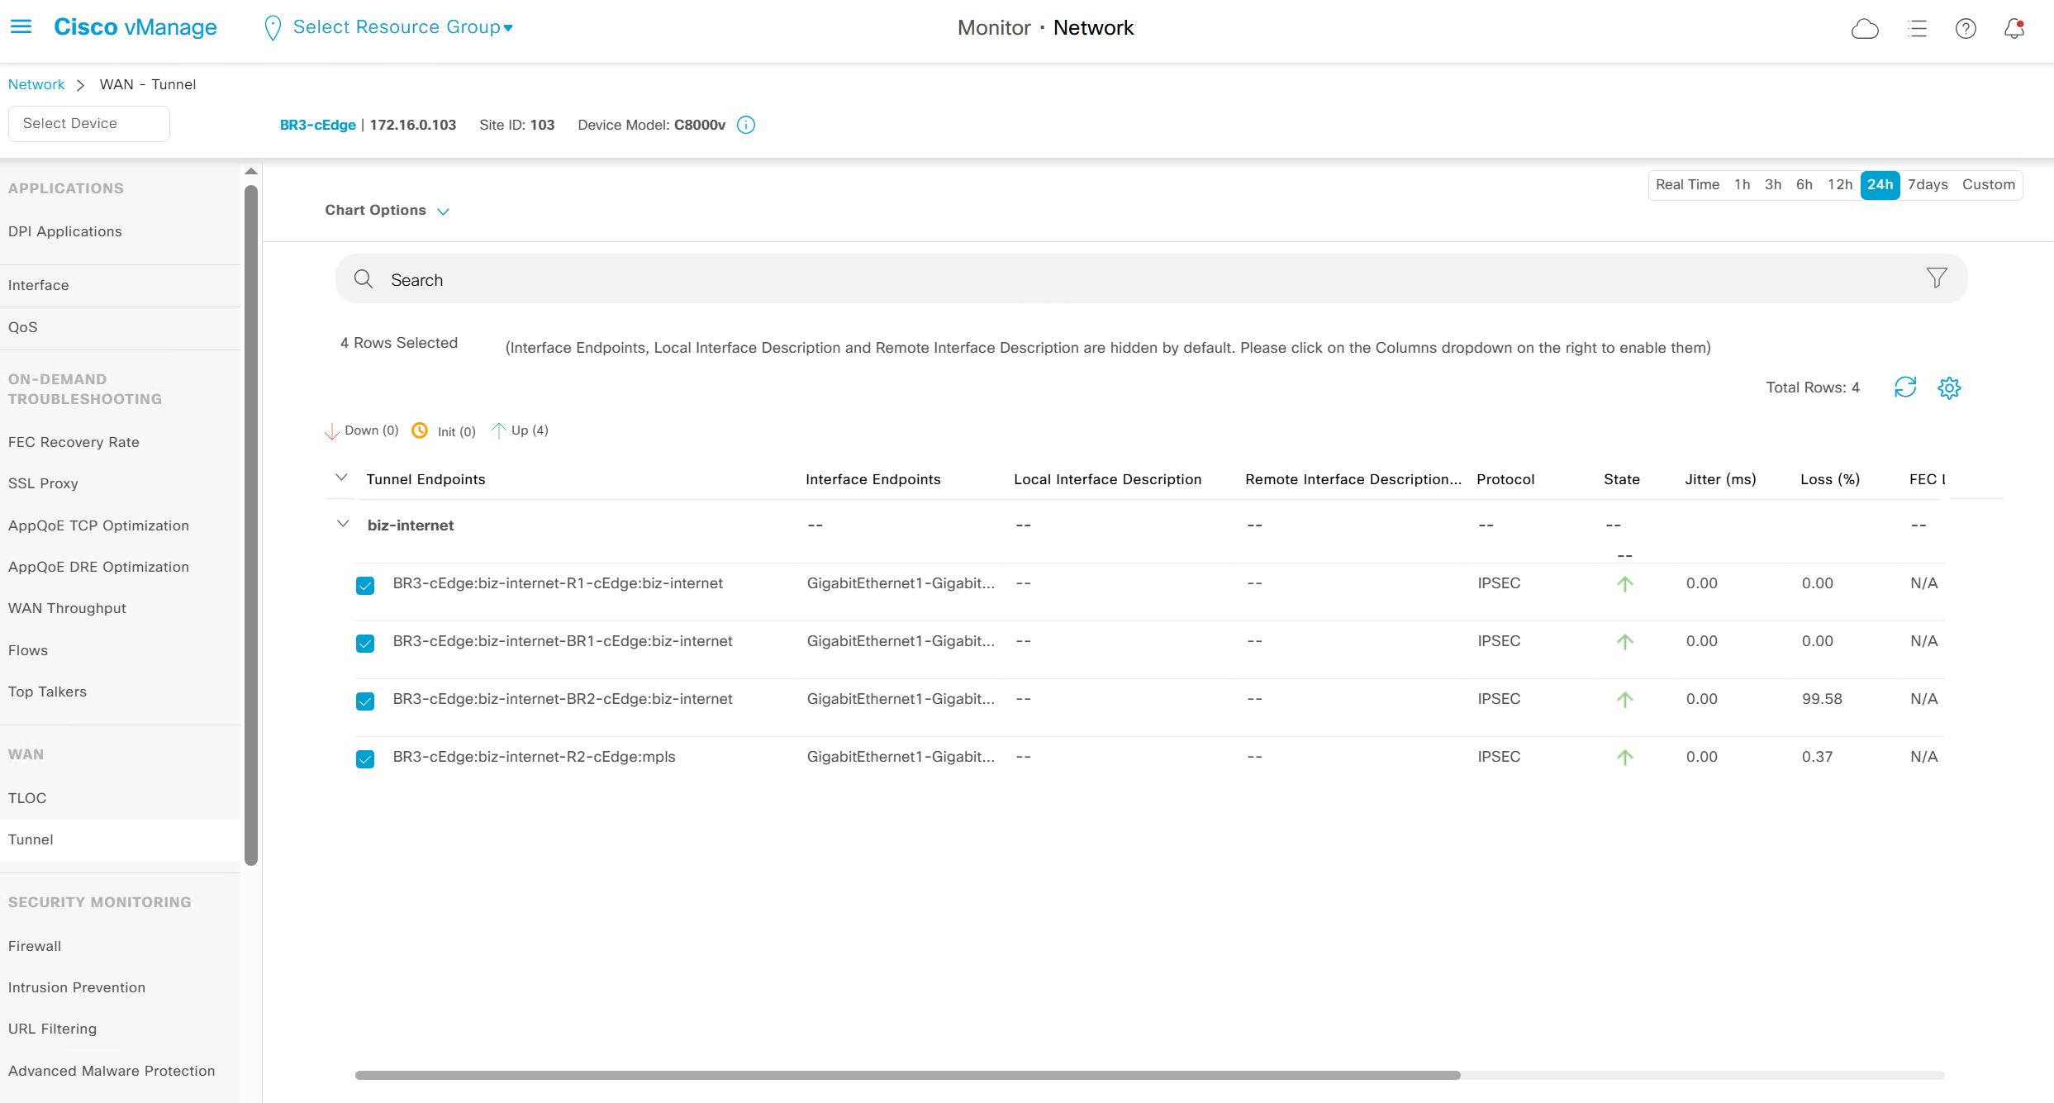Uncheck the BR2-cEdge:biz-internet tunnel row
The image size is (2054, 1103).
click(365, 701)
